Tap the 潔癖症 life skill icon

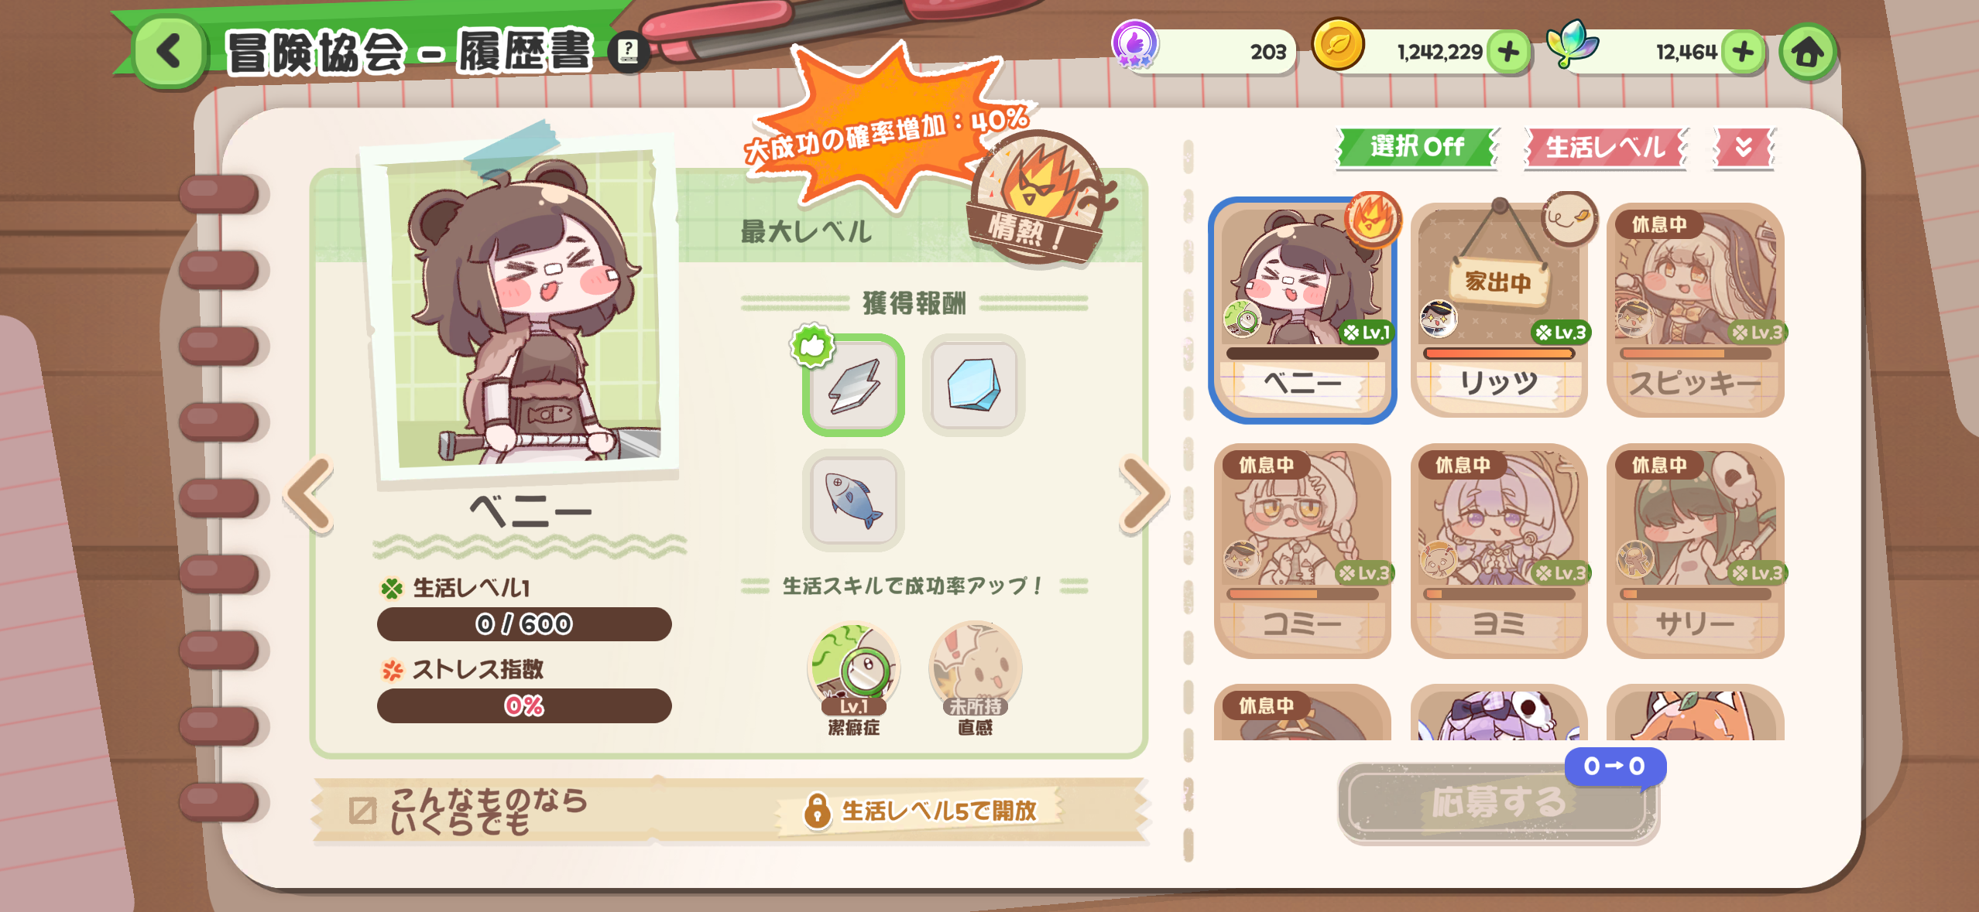point(853,669)
